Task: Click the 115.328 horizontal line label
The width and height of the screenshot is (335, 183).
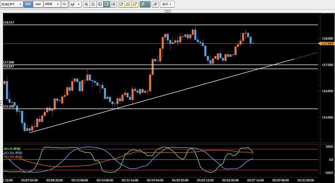Action: click(9, 106)
